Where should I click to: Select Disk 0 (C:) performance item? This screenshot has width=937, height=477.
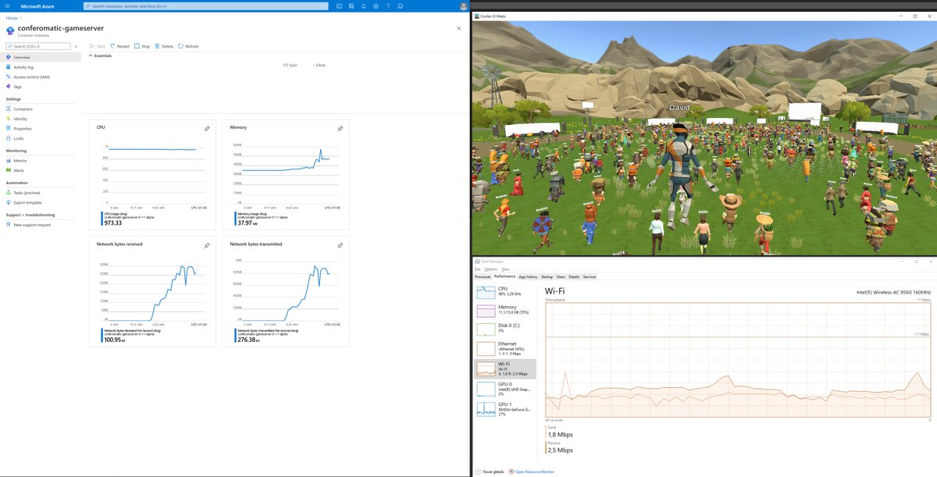506,328
